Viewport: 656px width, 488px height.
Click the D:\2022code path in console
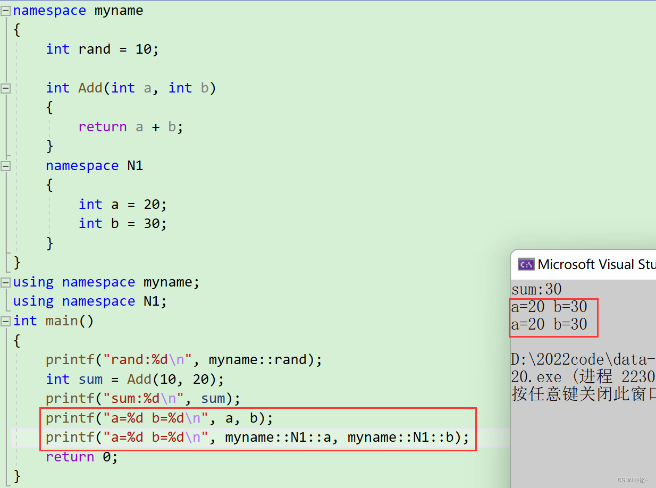pyautogui.click(x=579, y=359)
